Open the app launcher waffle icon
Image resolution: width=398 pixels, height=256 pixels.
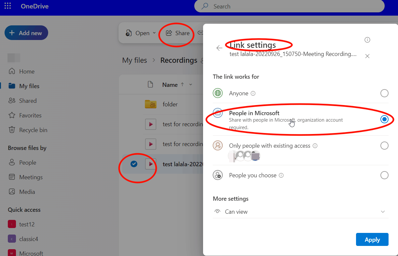coord(7,6)
